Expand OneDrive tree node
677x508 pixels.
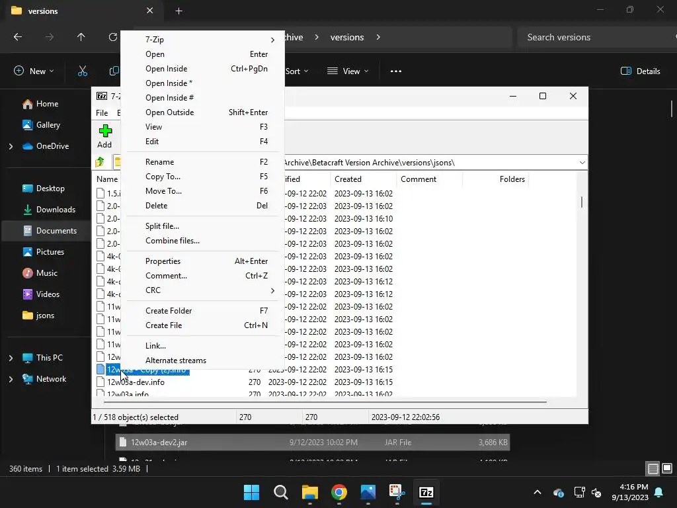pos(11,146)
